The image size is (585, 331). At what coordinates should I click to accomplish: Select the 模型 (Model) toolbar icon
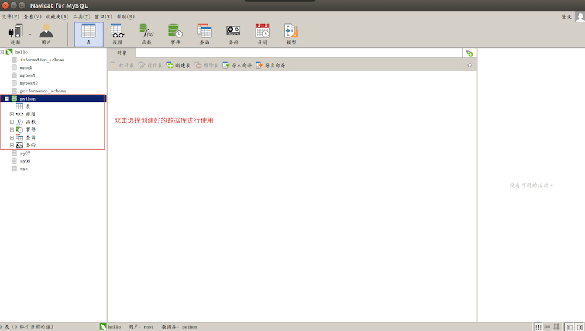[291, 34]
